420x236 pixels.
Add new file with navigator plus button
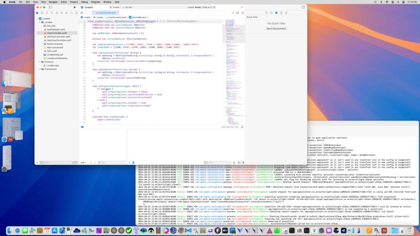click(x=37, y=163)
